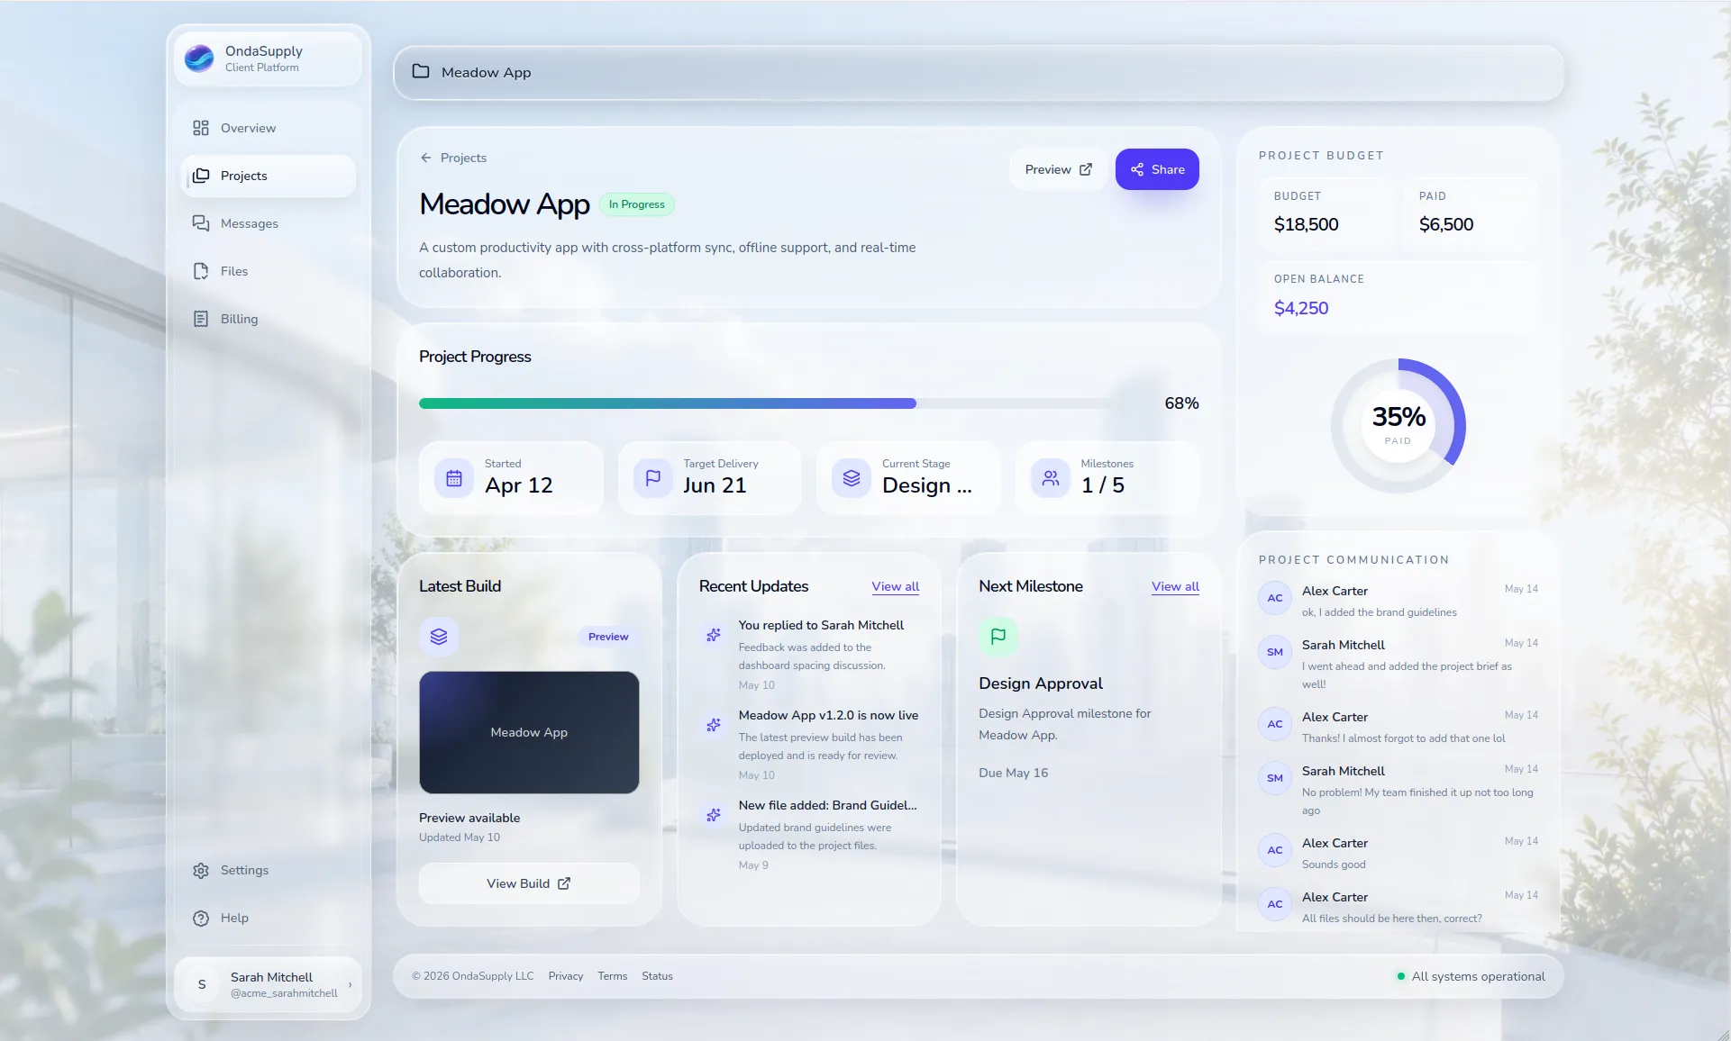Click sparkle icon beside You replied to Sarah Mitchell
The height and width of the screenshot is (1041, 1731).
click(714, 635)
